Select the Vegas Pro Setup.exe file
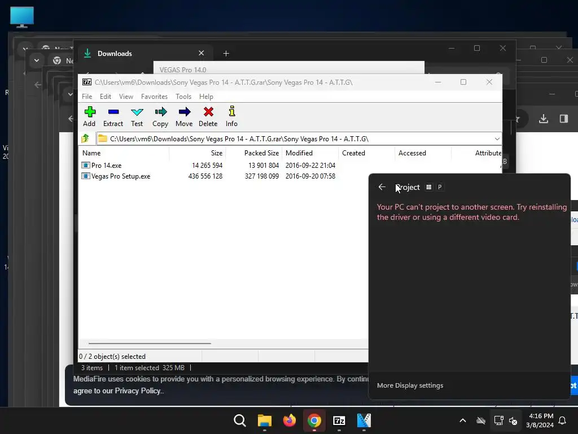The image size is (578, 434). (121, 176)
